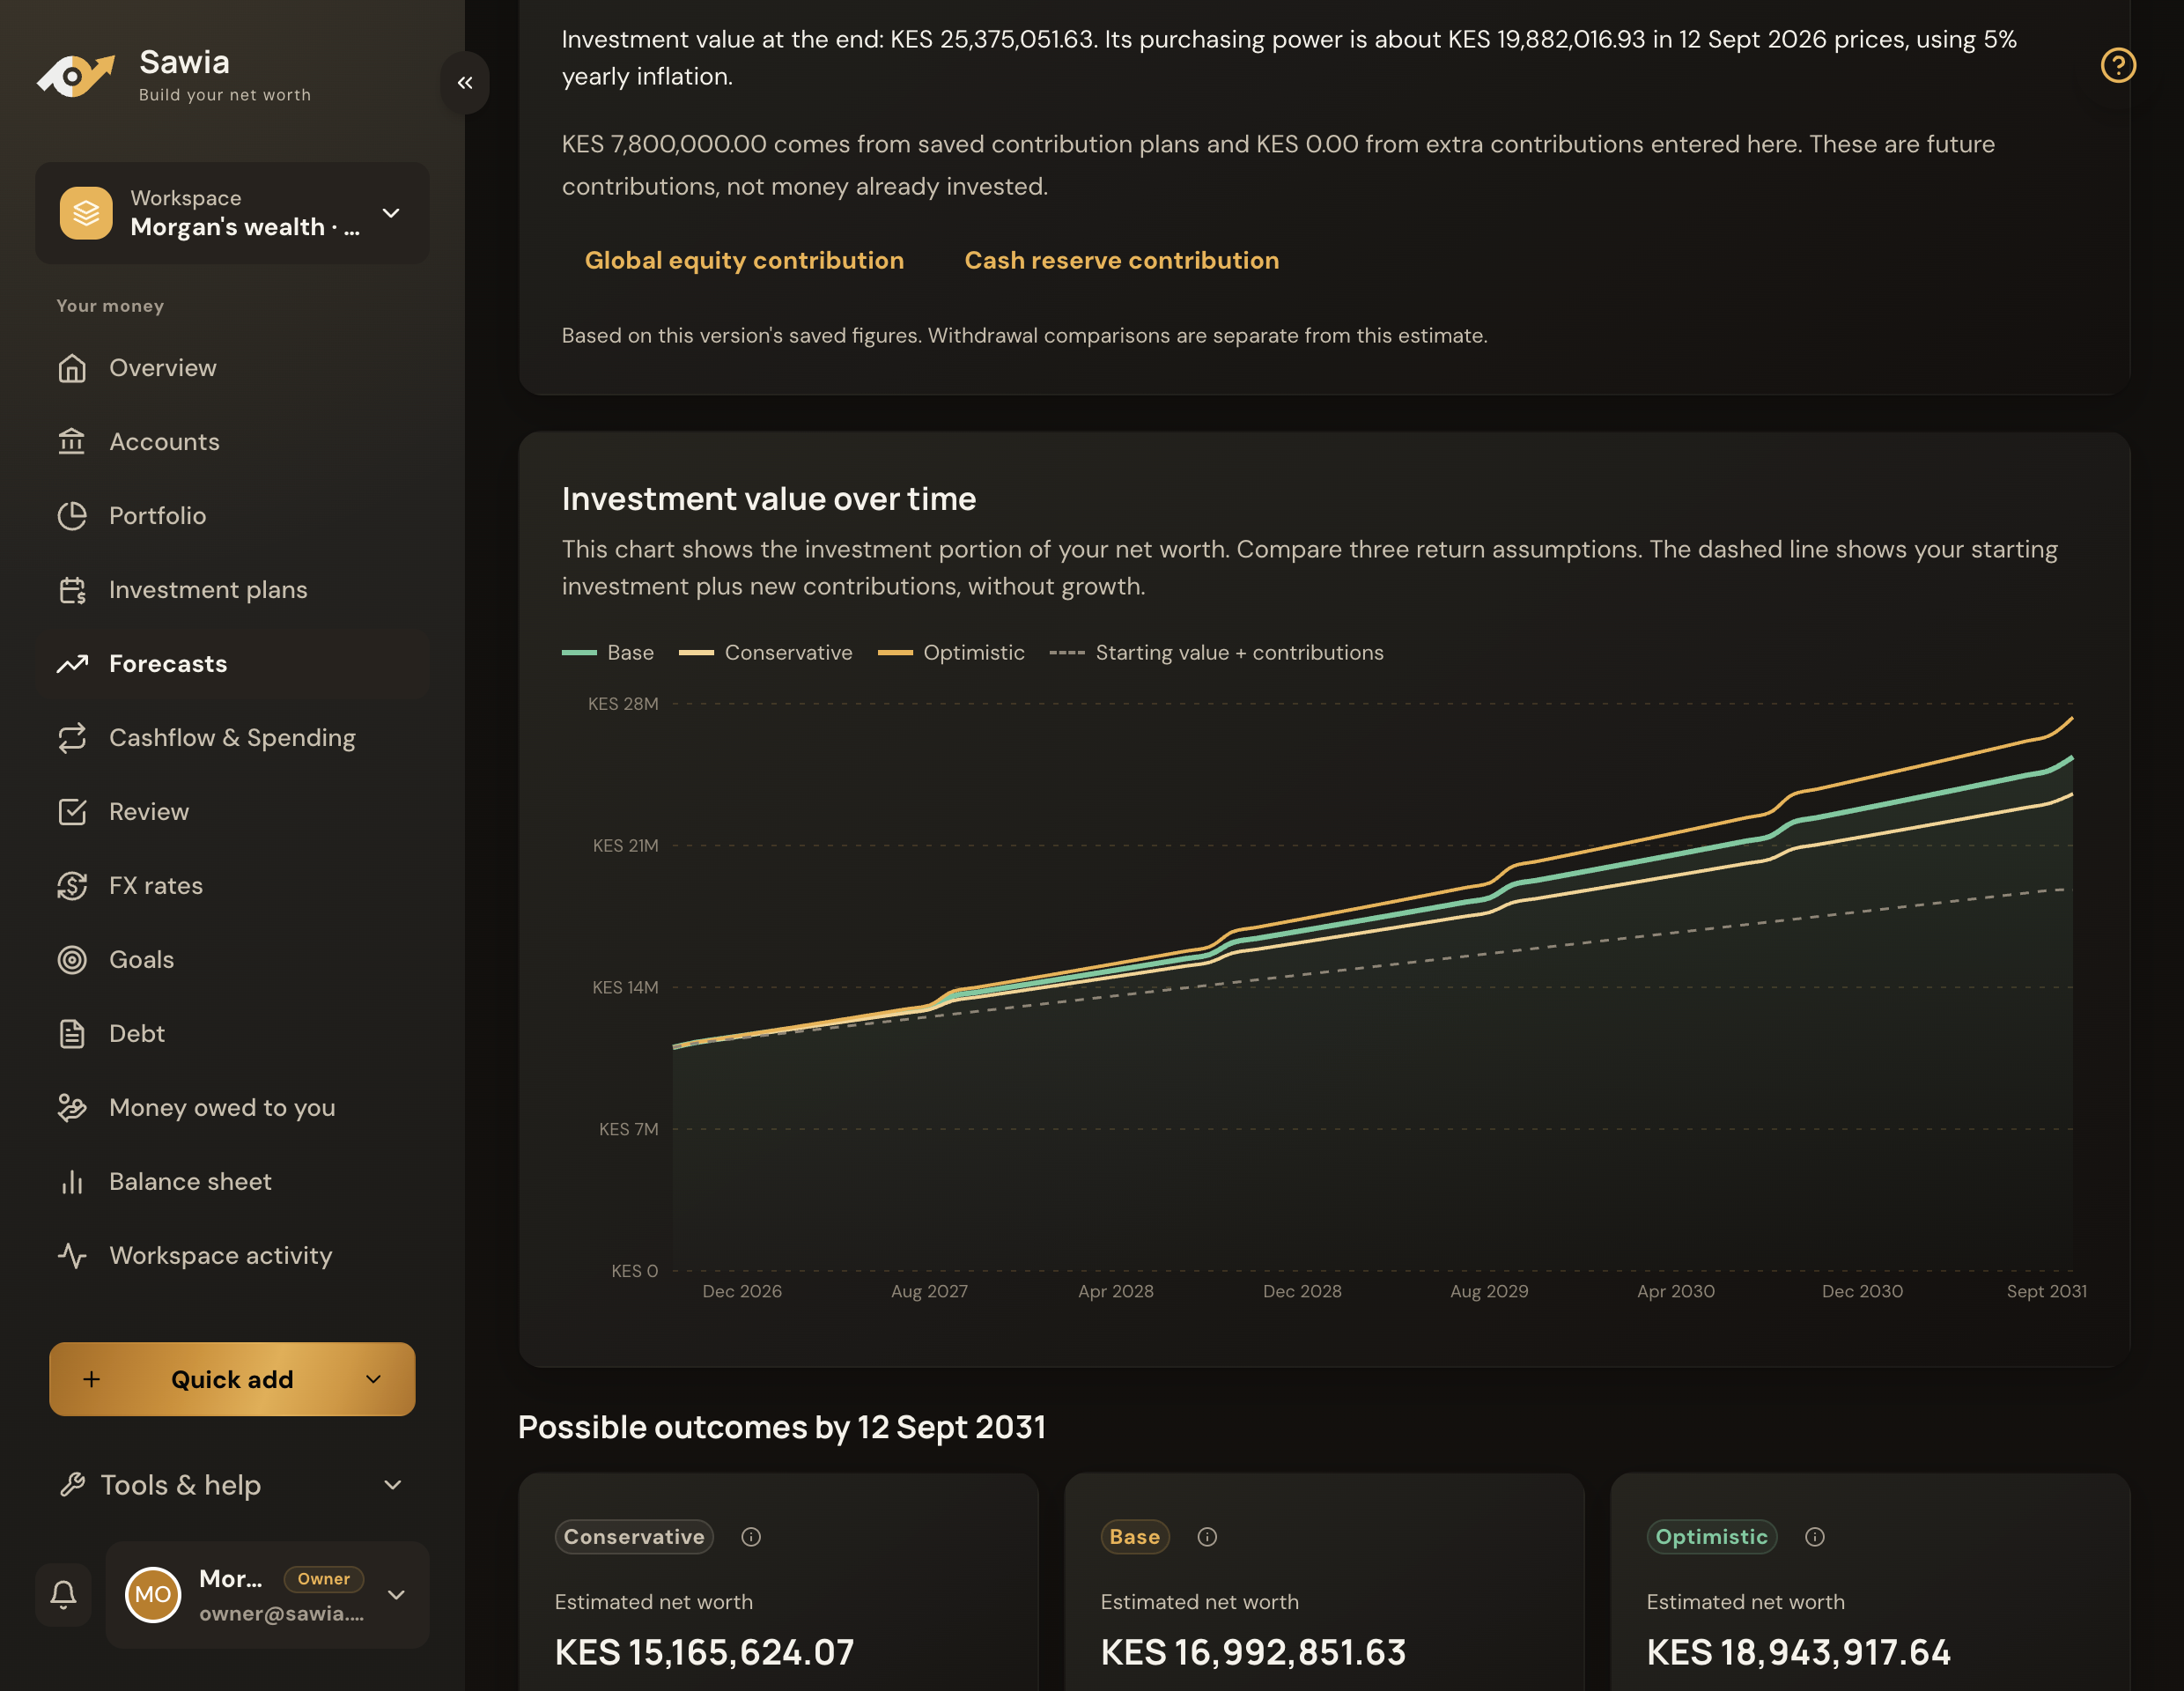Click the Accounts bank icon

pos(72,442)
